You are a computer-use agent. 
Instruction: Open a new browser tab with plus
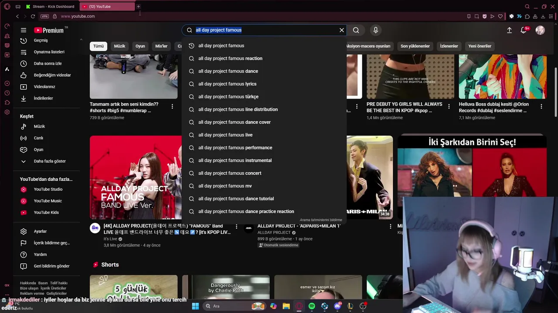click(x=138, y=7)
